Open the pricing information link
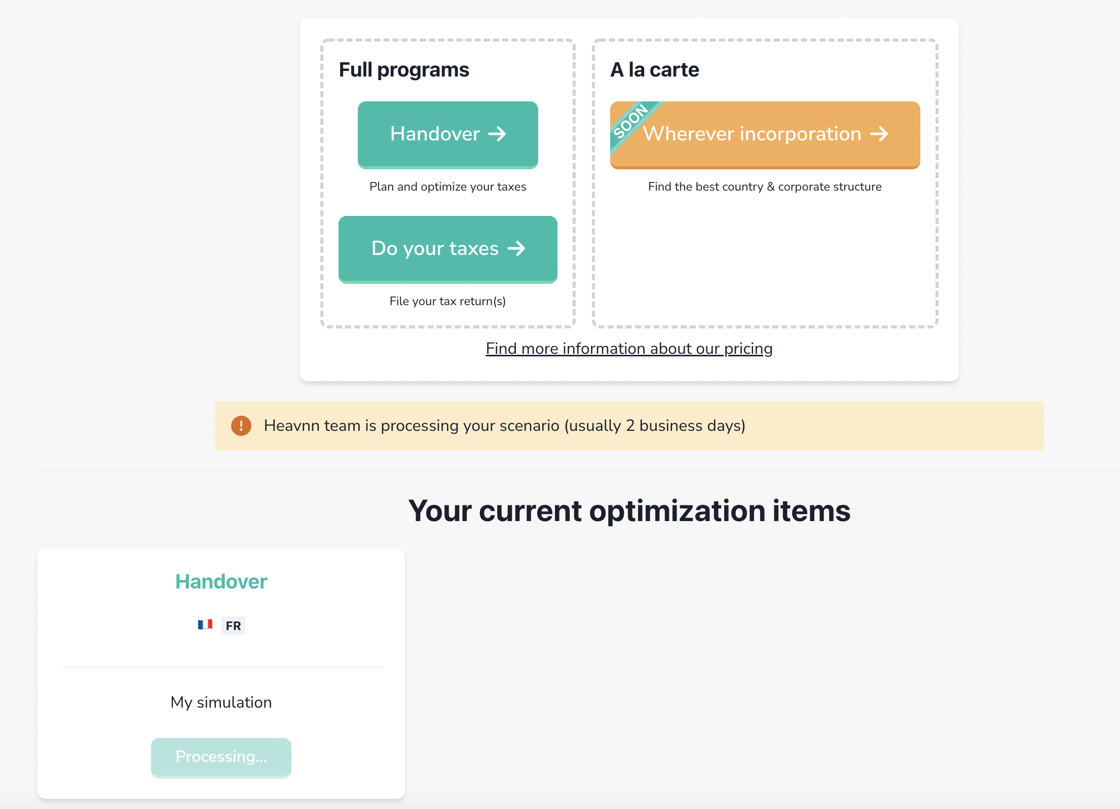Image resolution: width=1120 pixels, height=809 pixels. tap(629, 349)
